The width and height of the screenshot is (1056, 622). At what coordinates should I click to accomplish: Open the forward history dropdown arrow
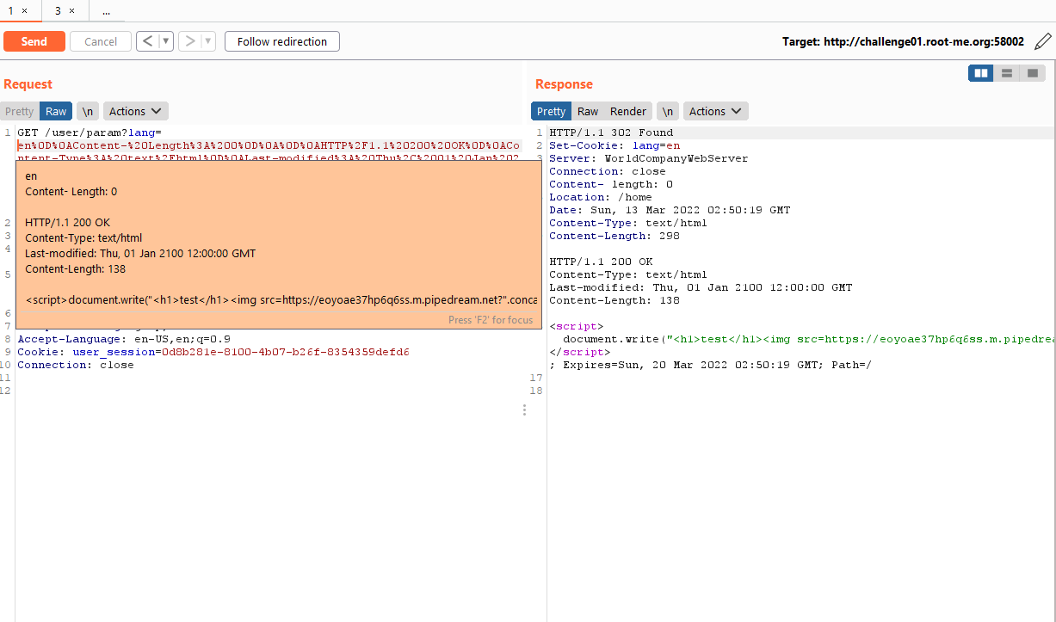208,41
